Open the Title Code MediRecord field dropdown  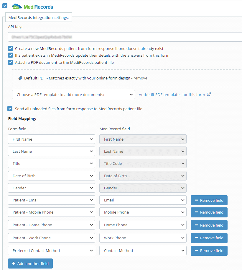[143, 163]
